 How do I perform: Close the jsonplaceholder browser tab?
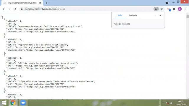click(x=40, y=3)
